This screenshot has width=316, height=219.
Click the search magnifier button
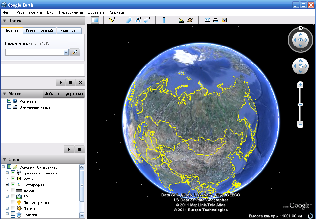coord(75,52)
